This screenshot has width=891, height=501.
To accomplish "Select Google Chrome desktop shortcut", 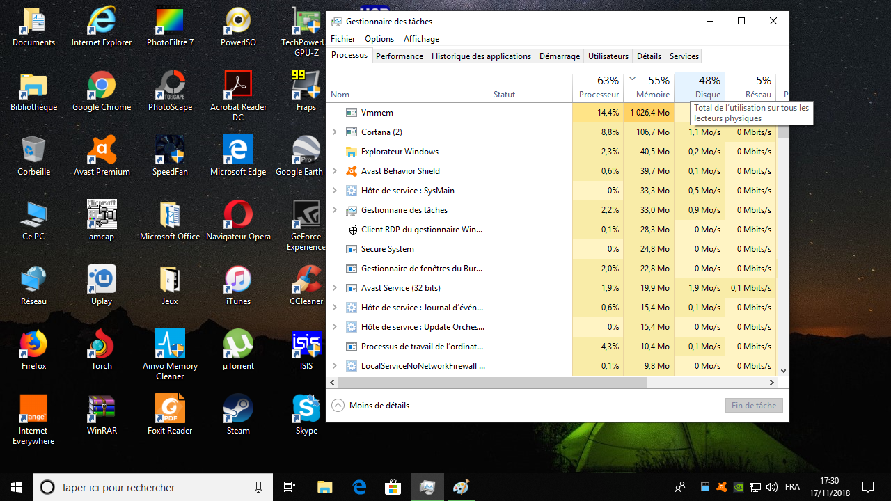I will tap(102, 93).
